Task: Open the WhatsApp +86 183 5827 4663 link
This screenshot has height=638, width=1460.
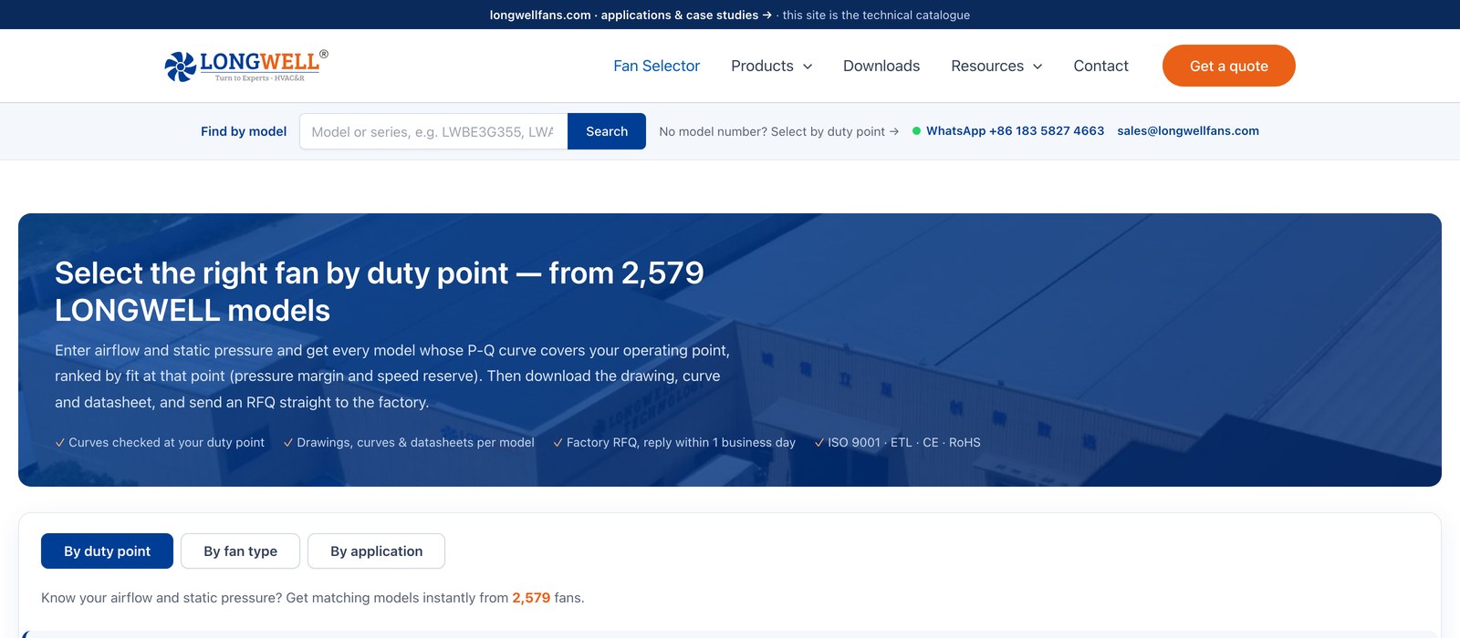Action: point(1015,131)
